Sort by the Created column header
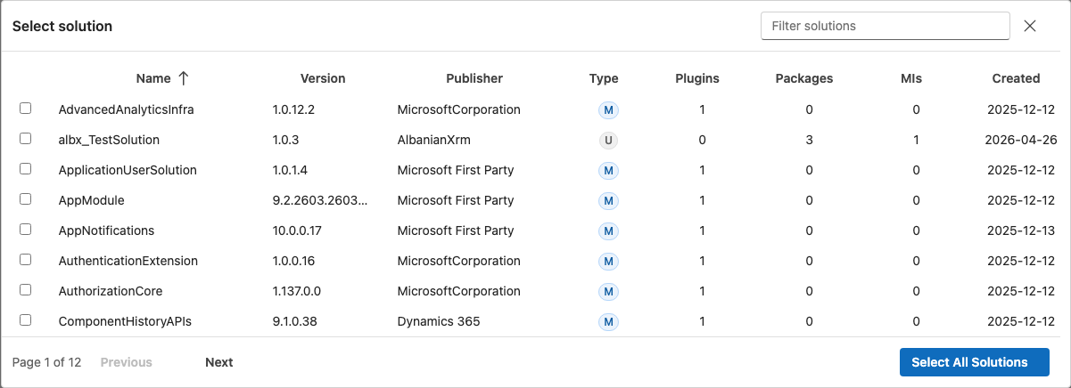 (1017, 78)
